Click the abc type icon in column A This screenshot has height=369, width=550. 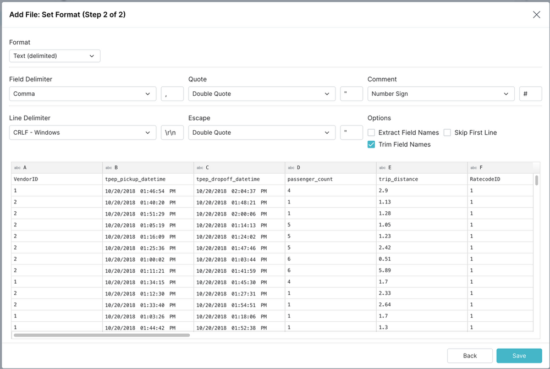[17, 168]
